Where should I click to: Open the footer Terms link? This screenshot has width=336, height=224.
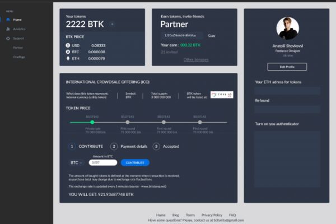[190, 215]
